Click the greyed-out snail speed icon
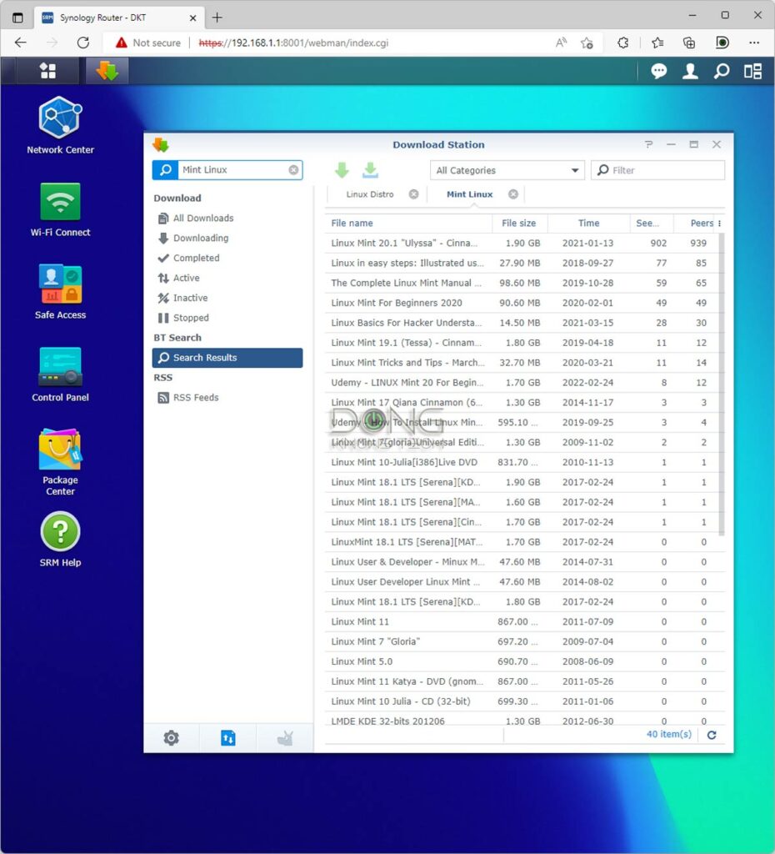775x854 pixels. coord(285,738)
